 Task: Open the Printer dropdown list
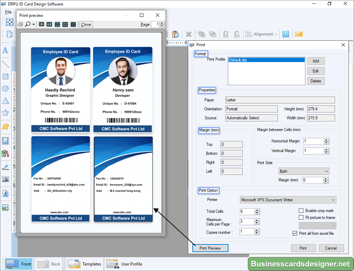[288, 200]
